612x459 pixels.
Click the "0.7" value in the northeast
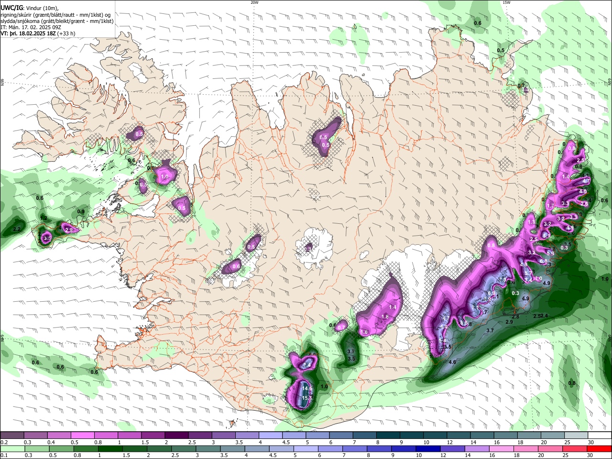[x=521, y=86]
